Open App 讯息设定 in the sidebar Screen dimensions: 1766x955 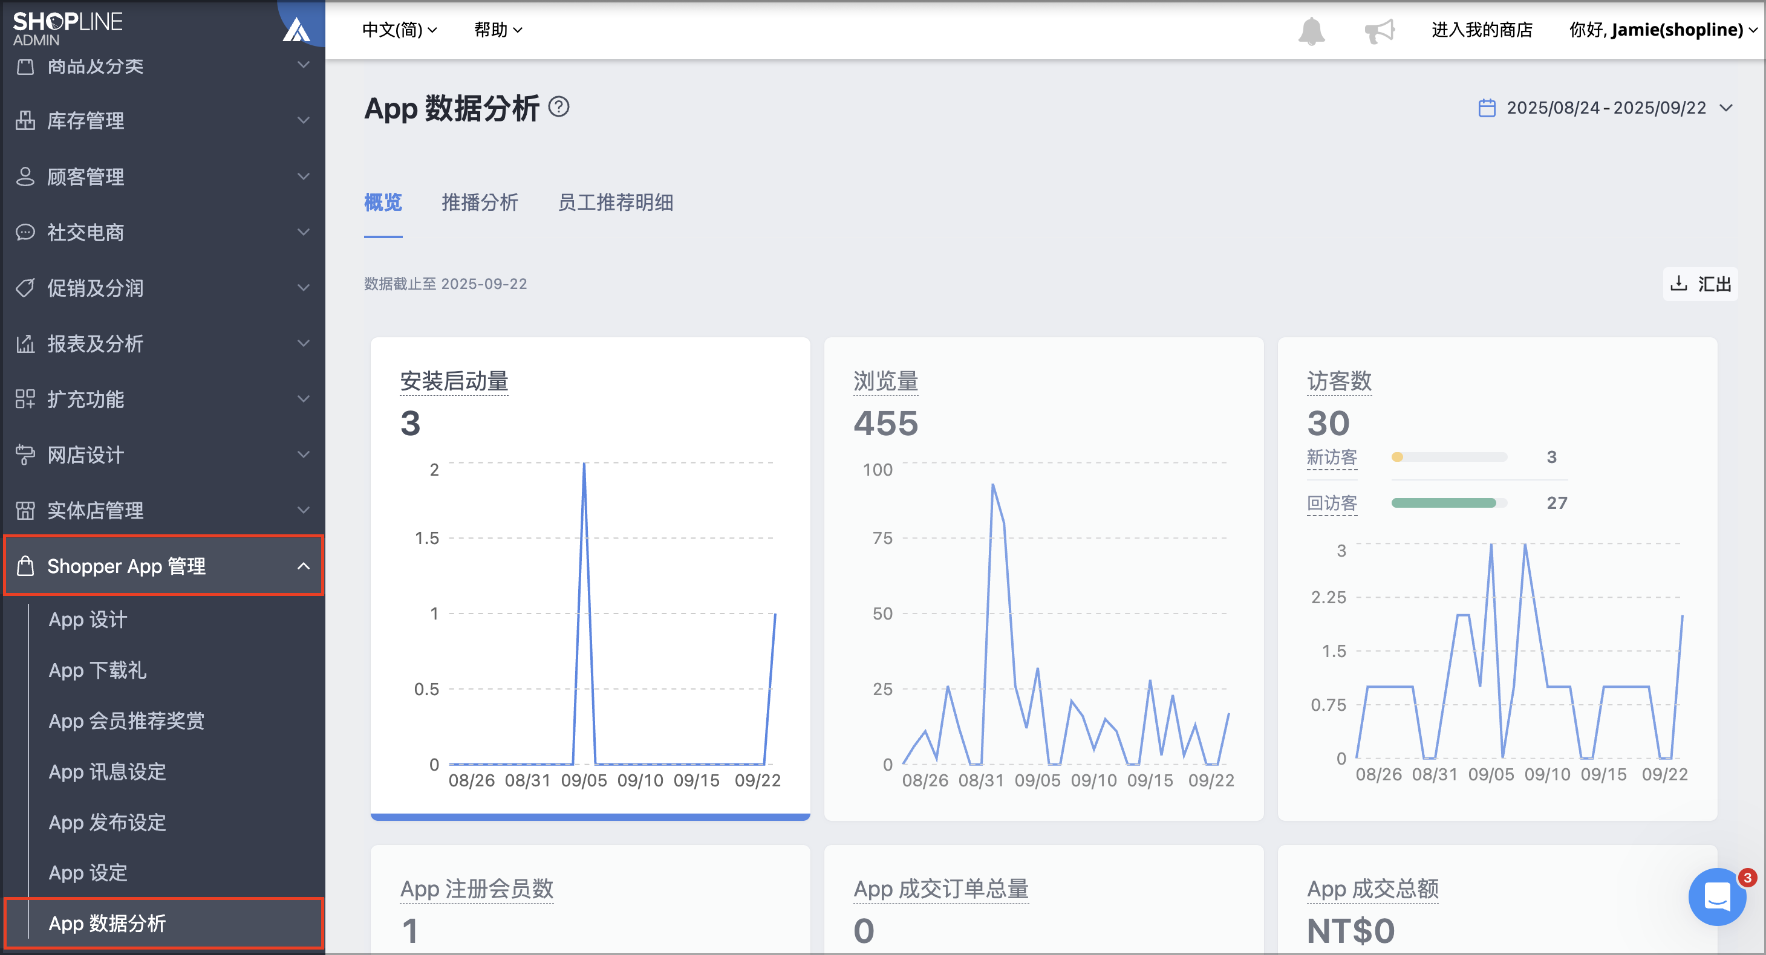click(107, 771)
